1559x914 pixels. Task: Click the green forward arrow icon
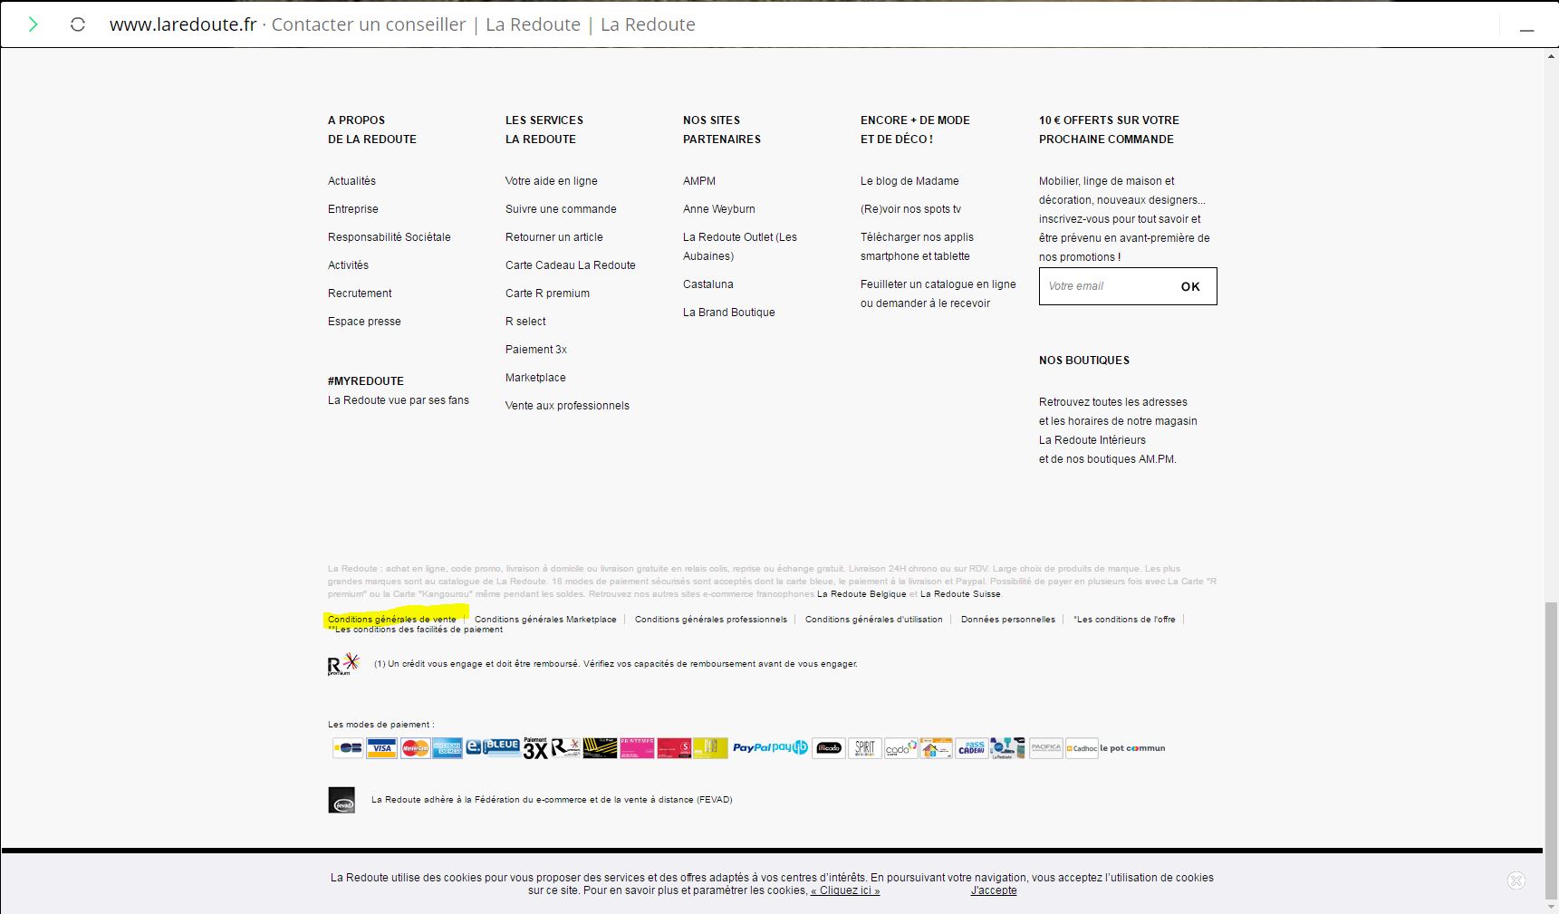[x=34, y=24]
